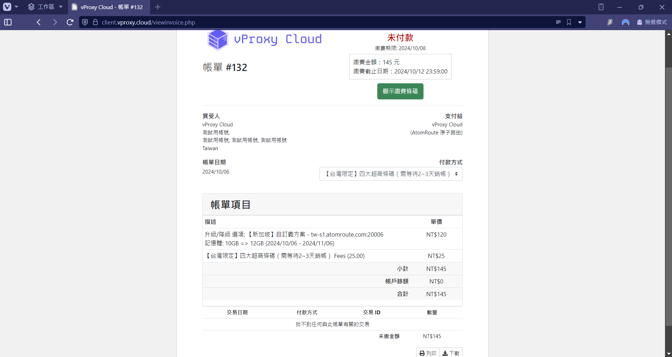Image resolution: width=672 pixels, height=357 pixels.
Task: Open the Vivaldi main menu icon
Action: click(x=7, y=7)
